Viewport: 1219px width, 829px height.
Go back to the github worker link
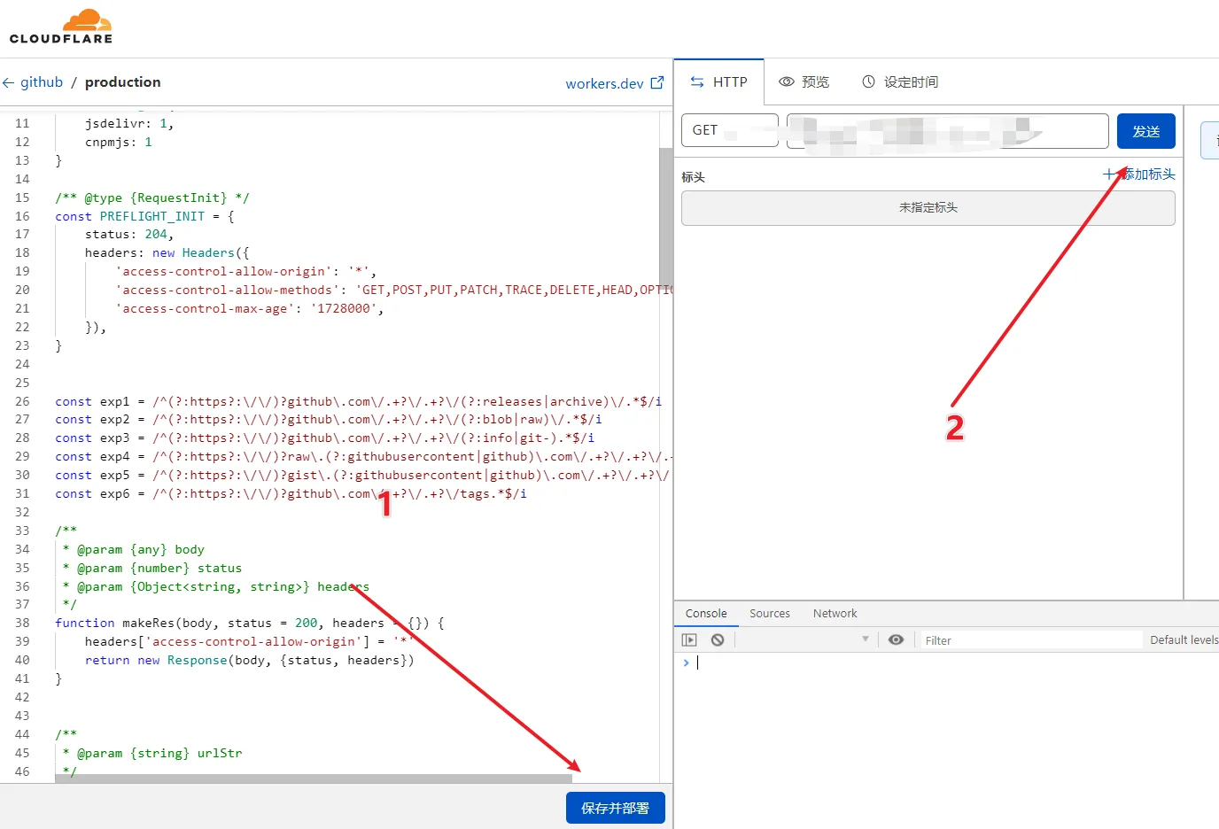click(x=42, y=82)
